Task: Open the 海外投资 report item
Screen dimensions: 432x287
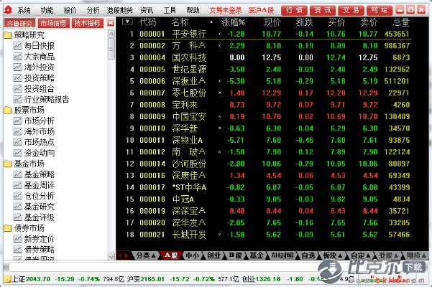Action: pyautogui.click(x=34, y=67)
